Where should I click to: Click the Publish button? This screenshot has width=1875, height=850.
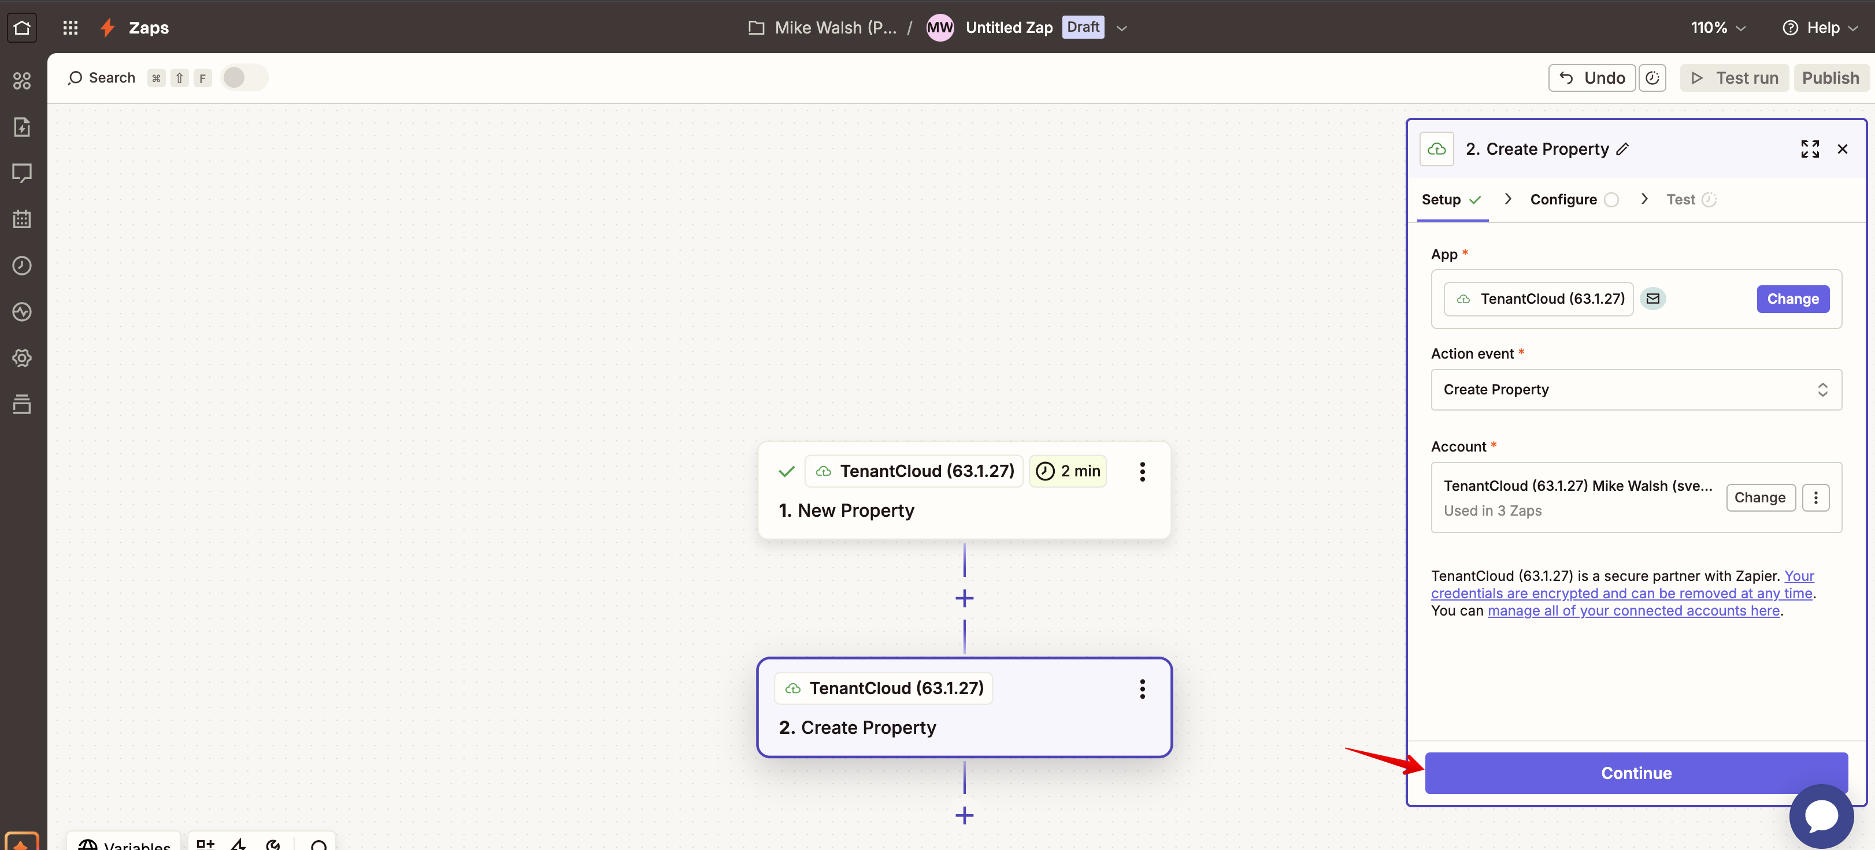tap(1830, 78)
